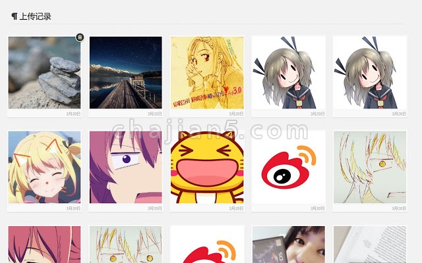
Task: Open the starry night pier thumbnail
Action: [x=126, y=73]
